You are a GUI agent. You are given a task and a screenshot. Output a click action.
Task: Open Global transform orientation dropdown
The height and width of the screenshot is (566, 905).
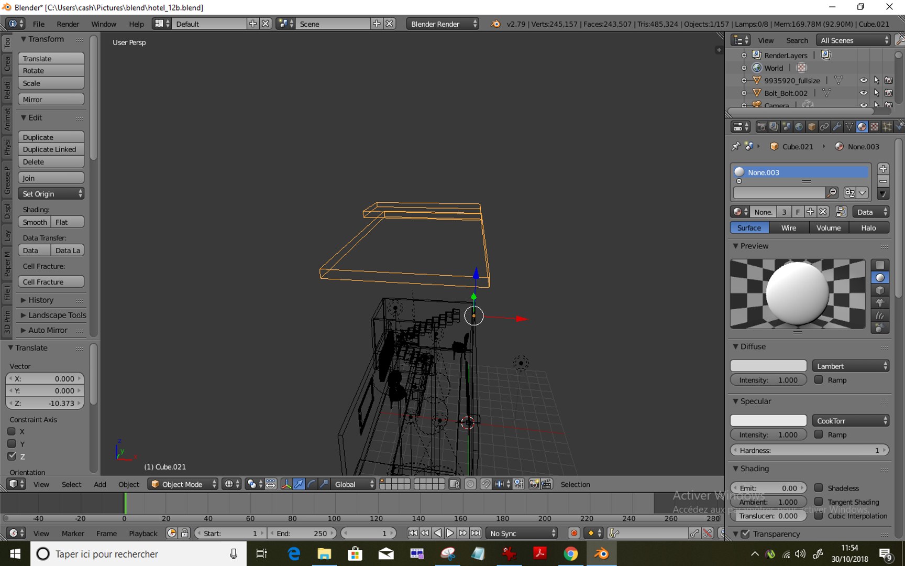coord(354,484)
